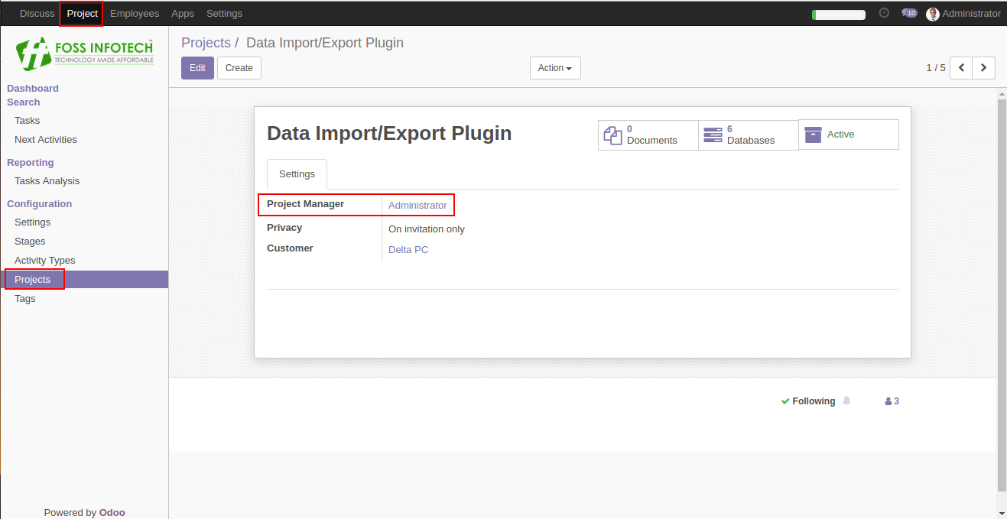Go to previous record with left chevron
The image size is (1007, 519).
[961, 68]
